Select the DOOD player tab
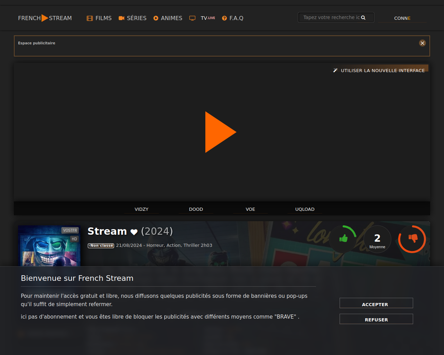444x355 pixels. click(x=196, y=209)
